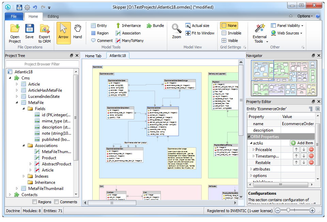The width and height of the screenshot is (327, 222).
Task: Expand the Article entity under Cms
Action: [17, 84]
